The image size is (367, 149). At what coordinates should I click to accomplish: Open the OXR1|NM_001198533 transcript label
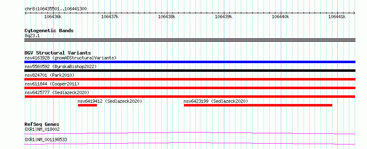tap(46, 140)
